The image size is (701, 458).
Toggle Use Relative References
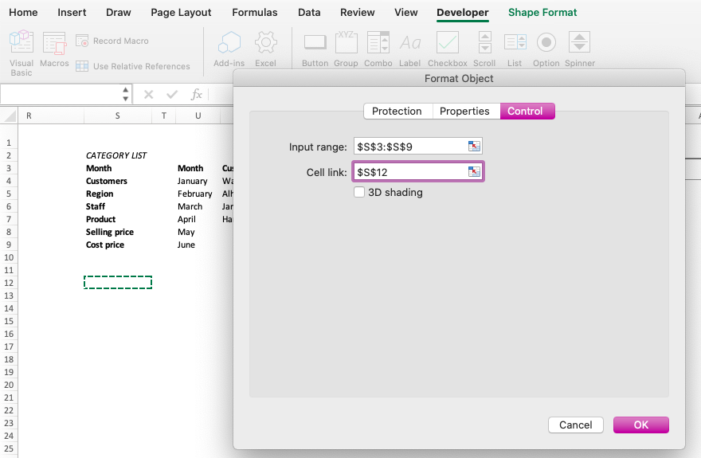[x=82, y=67]
